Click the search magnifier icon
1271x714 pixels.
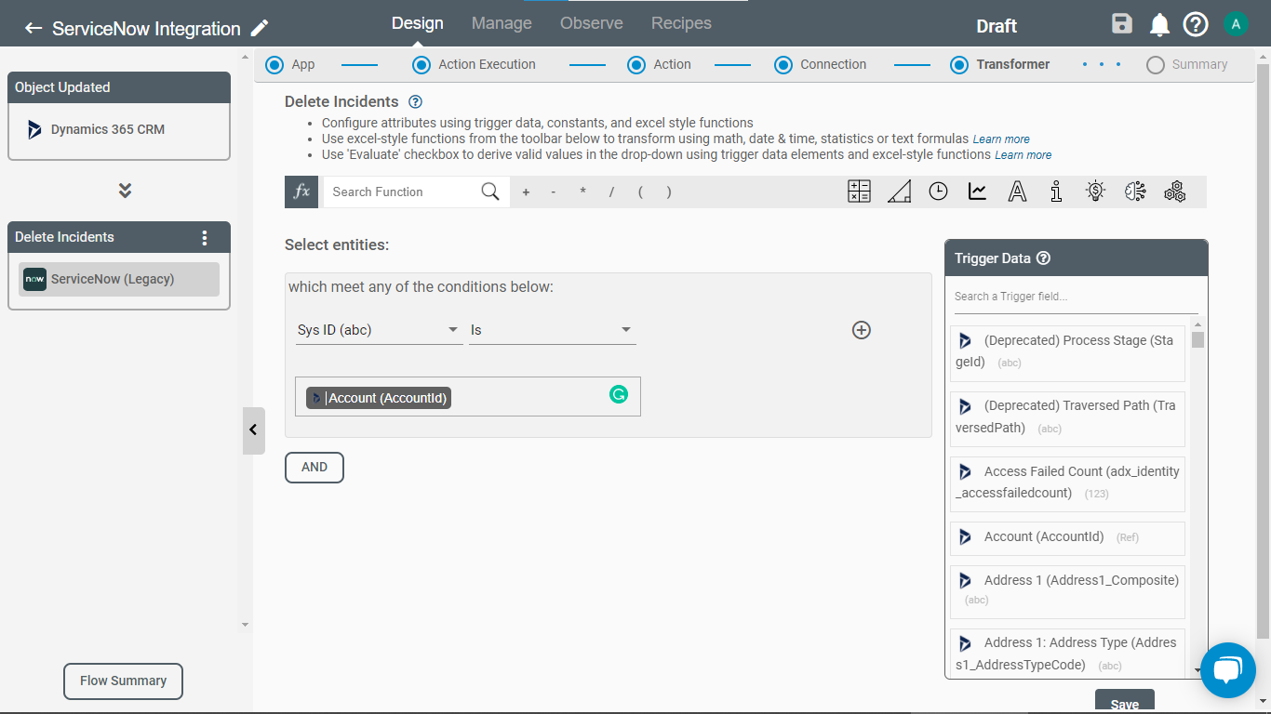tap(490, 192)
